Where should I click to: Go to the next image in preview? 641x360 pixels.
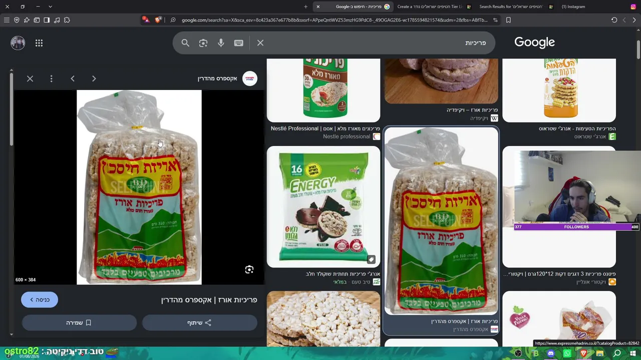[94, 78]
